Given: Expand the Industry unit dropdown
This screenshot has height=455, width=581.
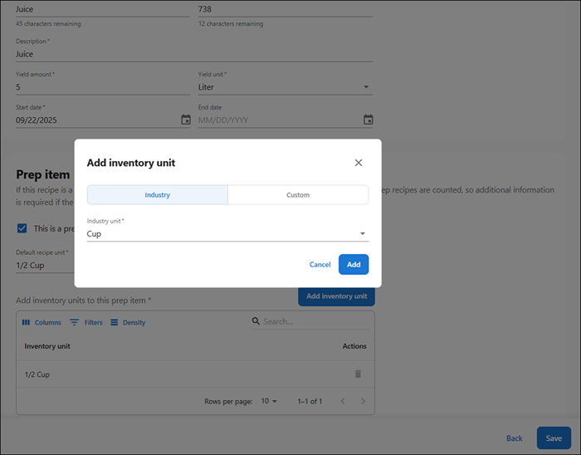Looking at the screenshot, I should click(x=362, y=233).
